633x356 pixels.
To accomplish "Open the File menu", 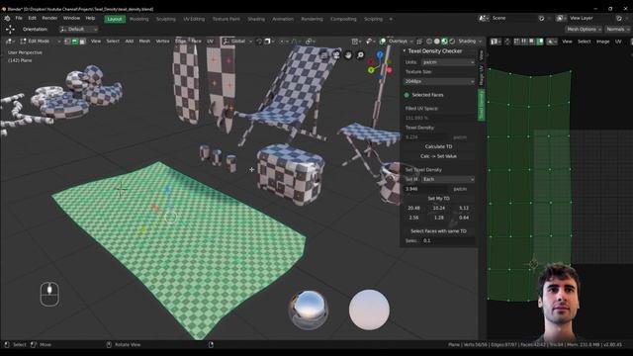I will click(x=19, y=18).
